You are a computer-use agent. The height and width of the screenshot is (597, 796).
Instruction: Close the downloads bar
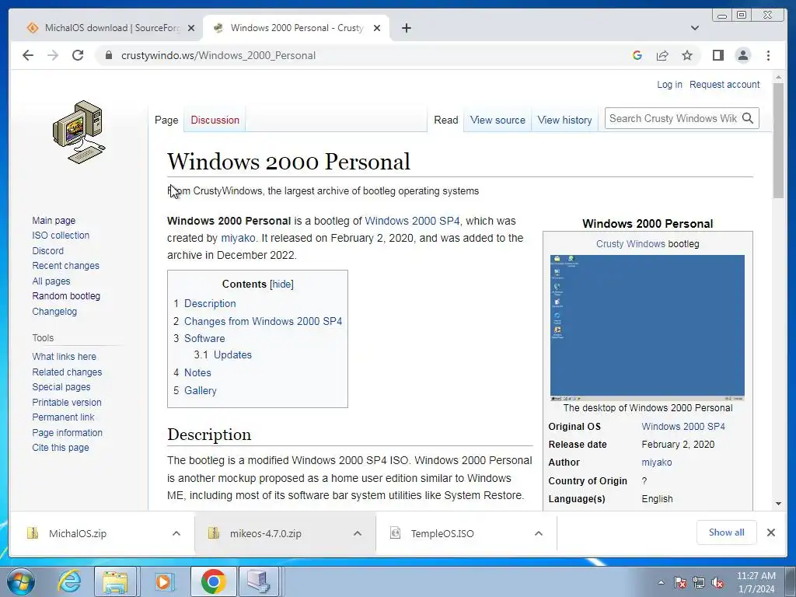[x=770, y=532]
